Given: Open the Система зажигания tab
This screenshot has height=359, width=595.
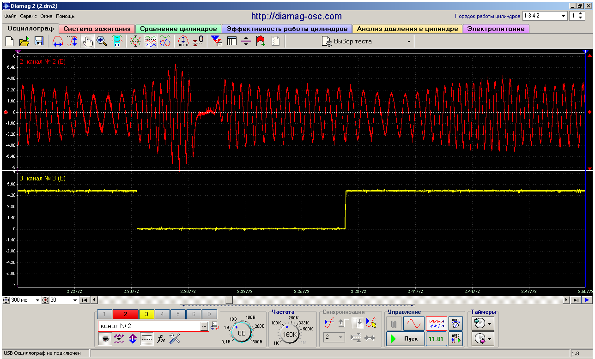Looking at the screenshot, I should coord(97,29).
